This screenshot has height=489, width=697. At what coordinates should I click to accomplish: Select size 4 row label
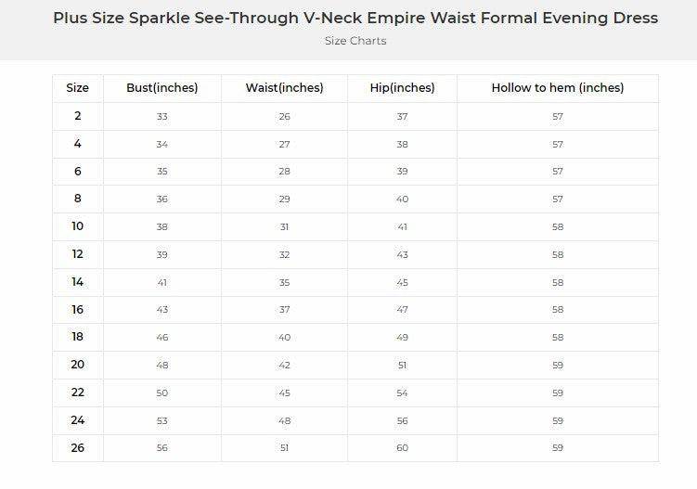(x=78, y=144)
